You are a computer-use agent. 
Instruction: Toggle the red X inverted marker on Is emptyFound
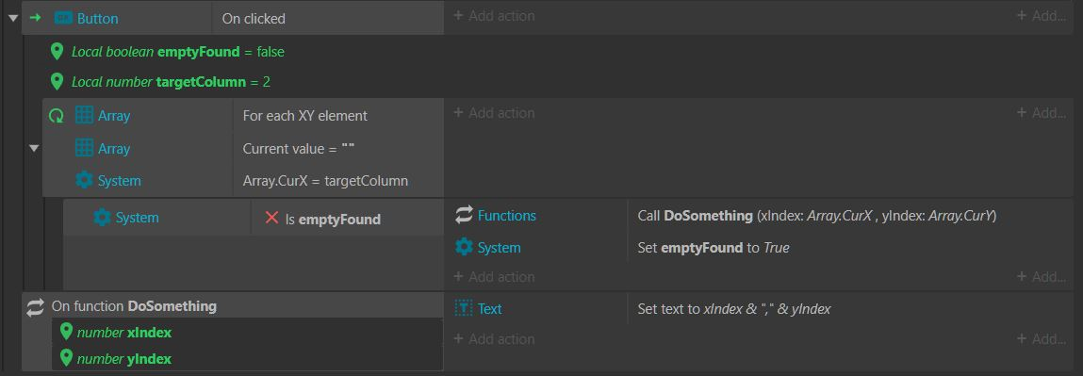(x=271, y=218)
